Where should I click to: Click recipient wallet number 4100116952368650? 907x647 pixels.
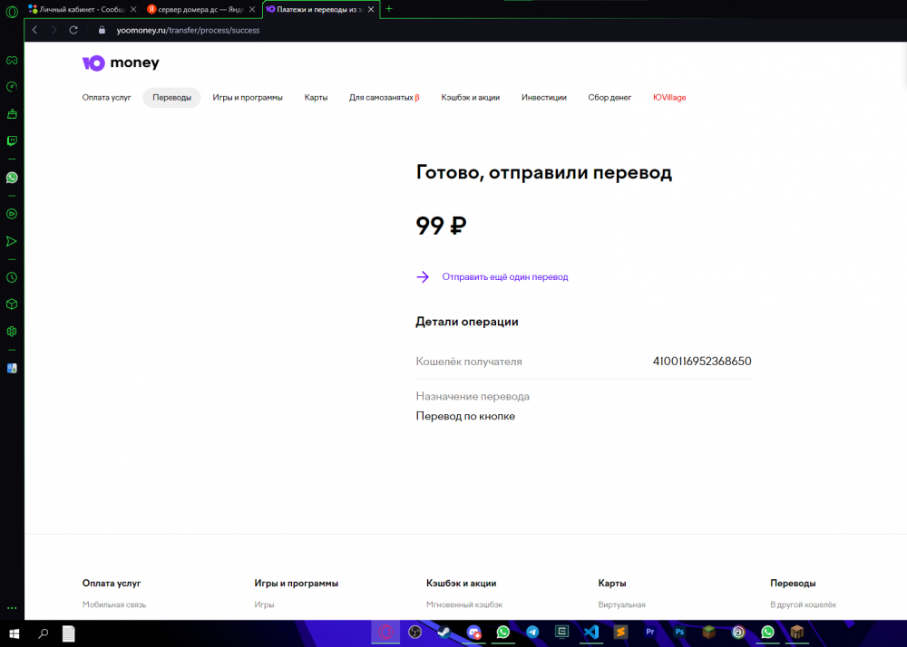702,361
